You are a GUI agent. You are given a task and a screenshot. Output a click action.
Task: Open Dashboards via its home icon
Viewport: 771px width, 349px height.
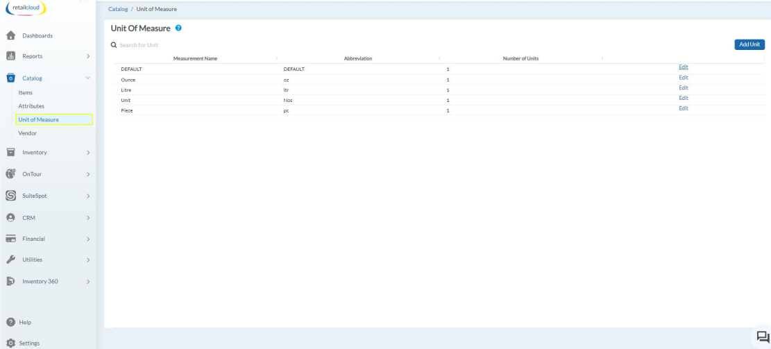pos(11,35)
